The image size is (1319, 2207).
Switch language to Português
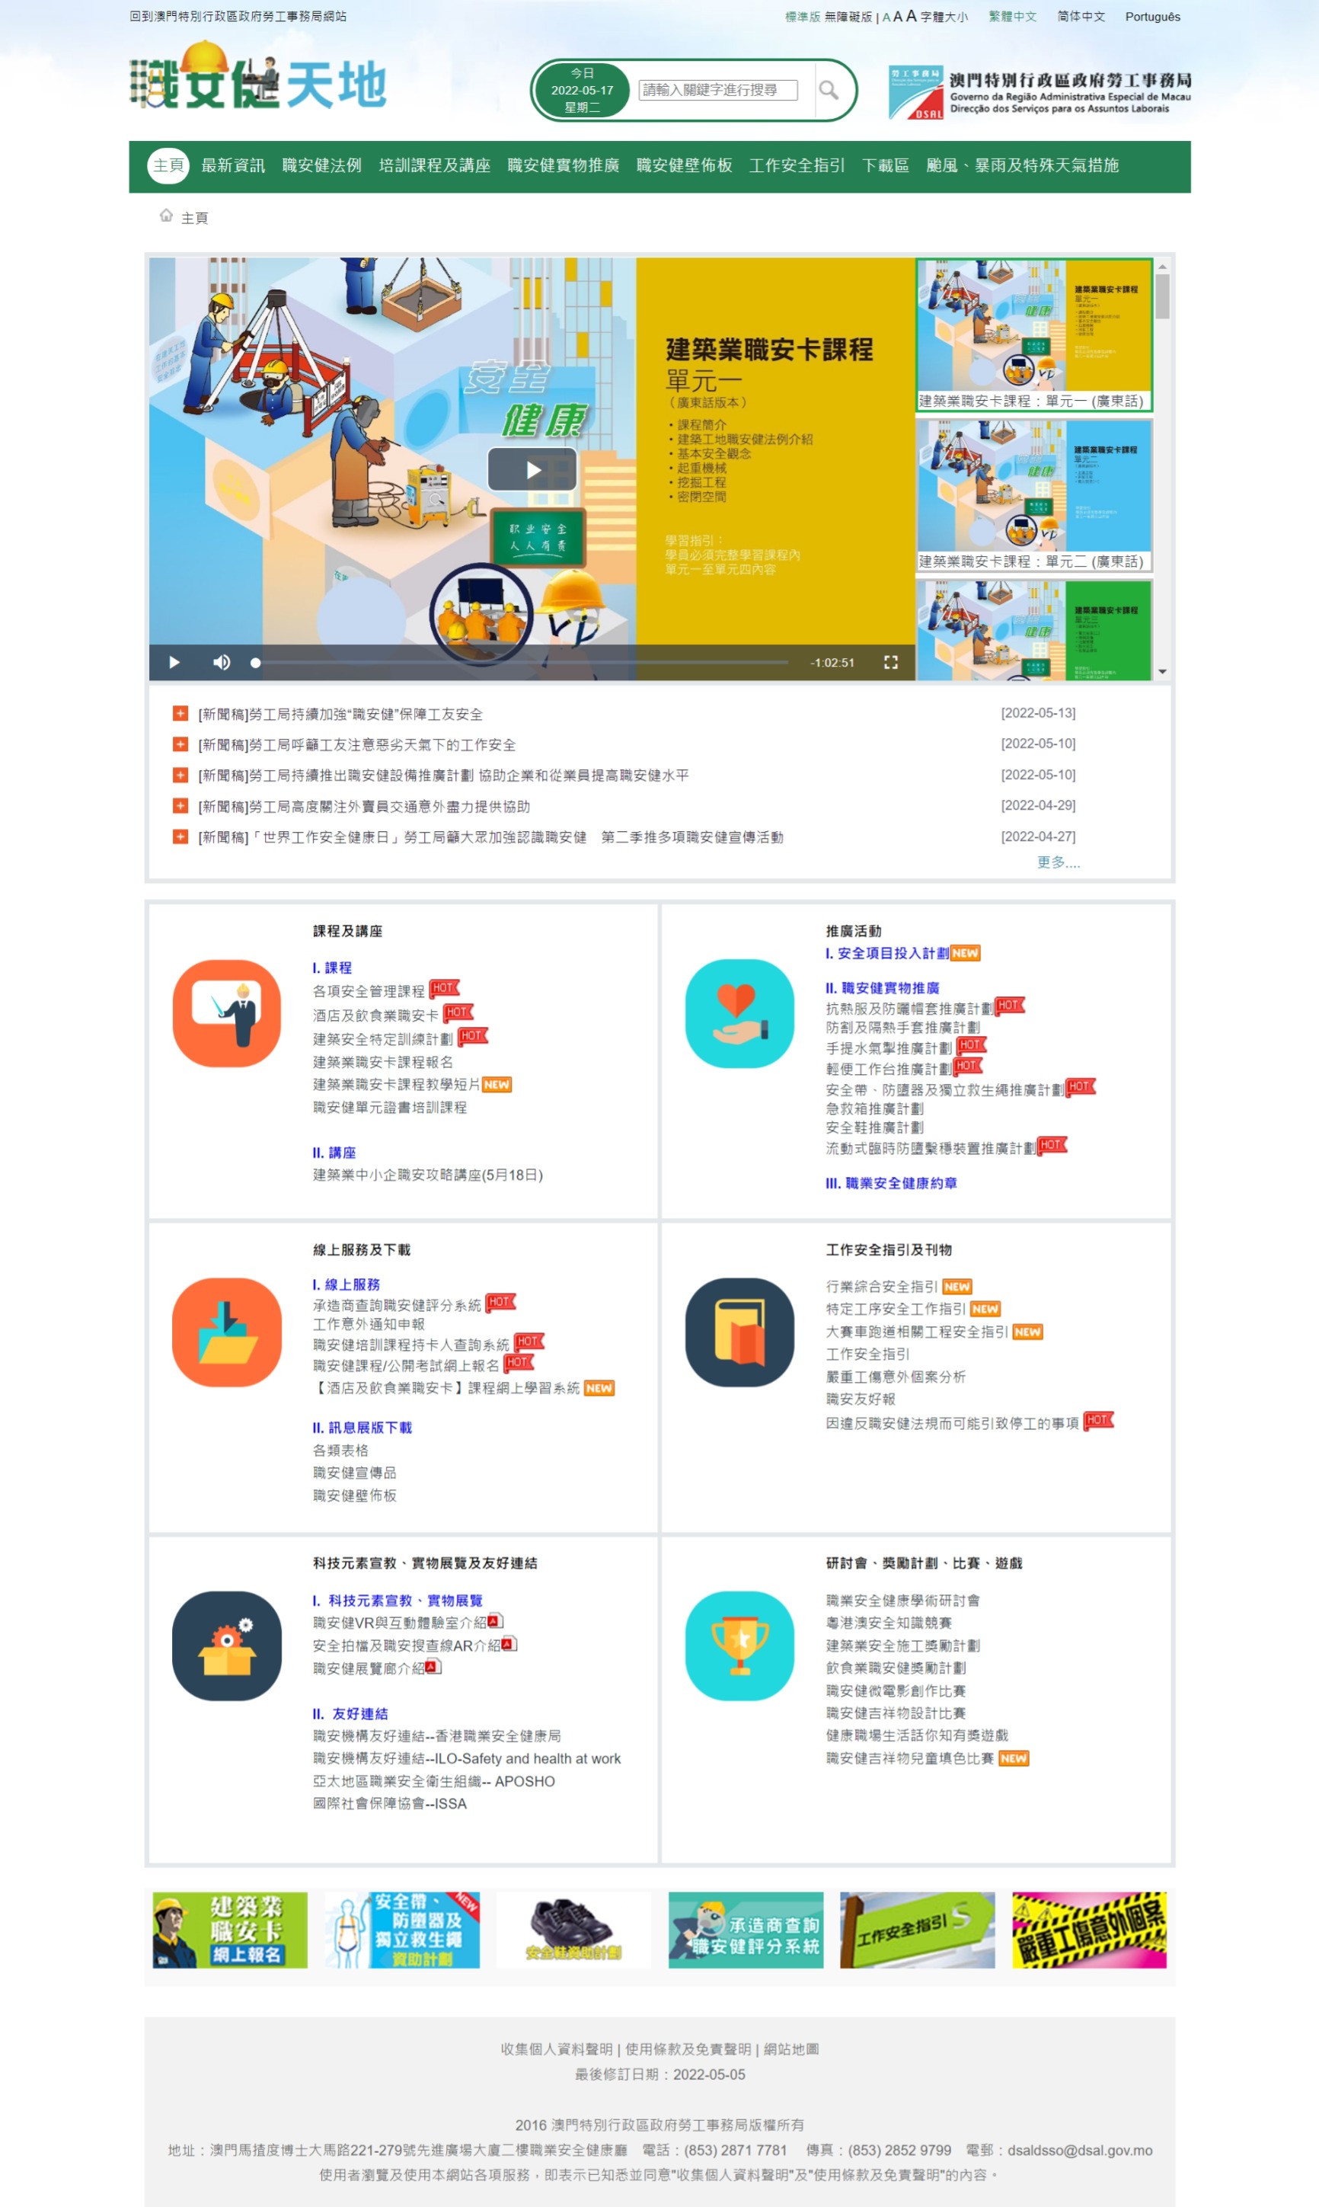pyautogui.click(x=1152, y=17)
